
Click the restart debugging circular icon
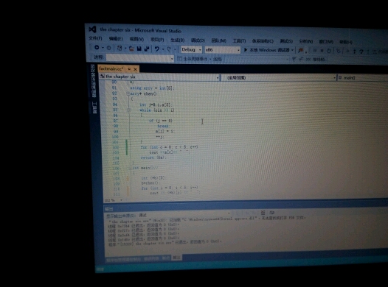tap(328, 51)
